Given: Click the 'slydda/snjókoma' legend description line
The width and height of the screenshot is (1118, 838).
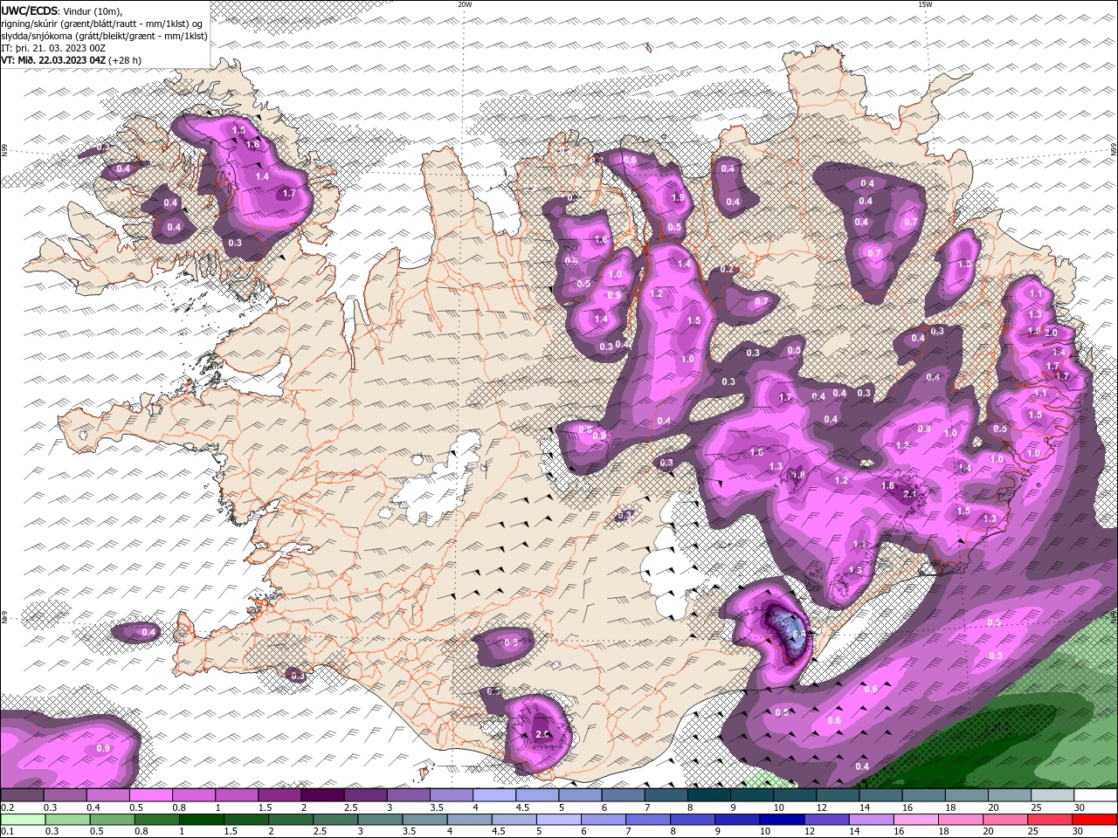Looking at the screenshot, I should (x=105, y=36).
